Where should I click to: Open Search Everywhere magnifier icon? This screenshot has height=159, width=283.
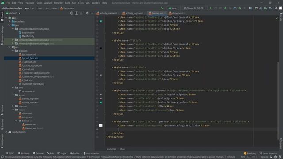click(x=276, y=8)
